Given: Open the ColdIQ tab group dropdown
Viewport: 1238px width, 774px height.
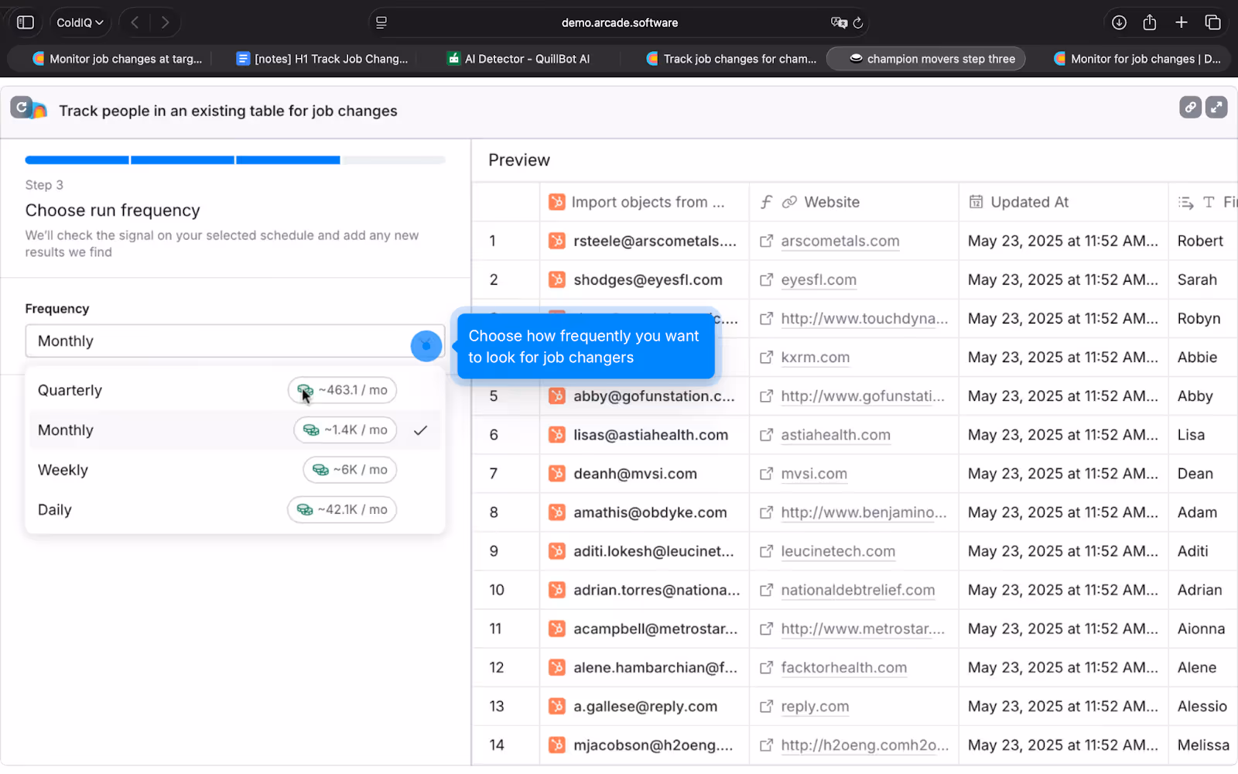Looking at the screenshot, I should (80, 22).
